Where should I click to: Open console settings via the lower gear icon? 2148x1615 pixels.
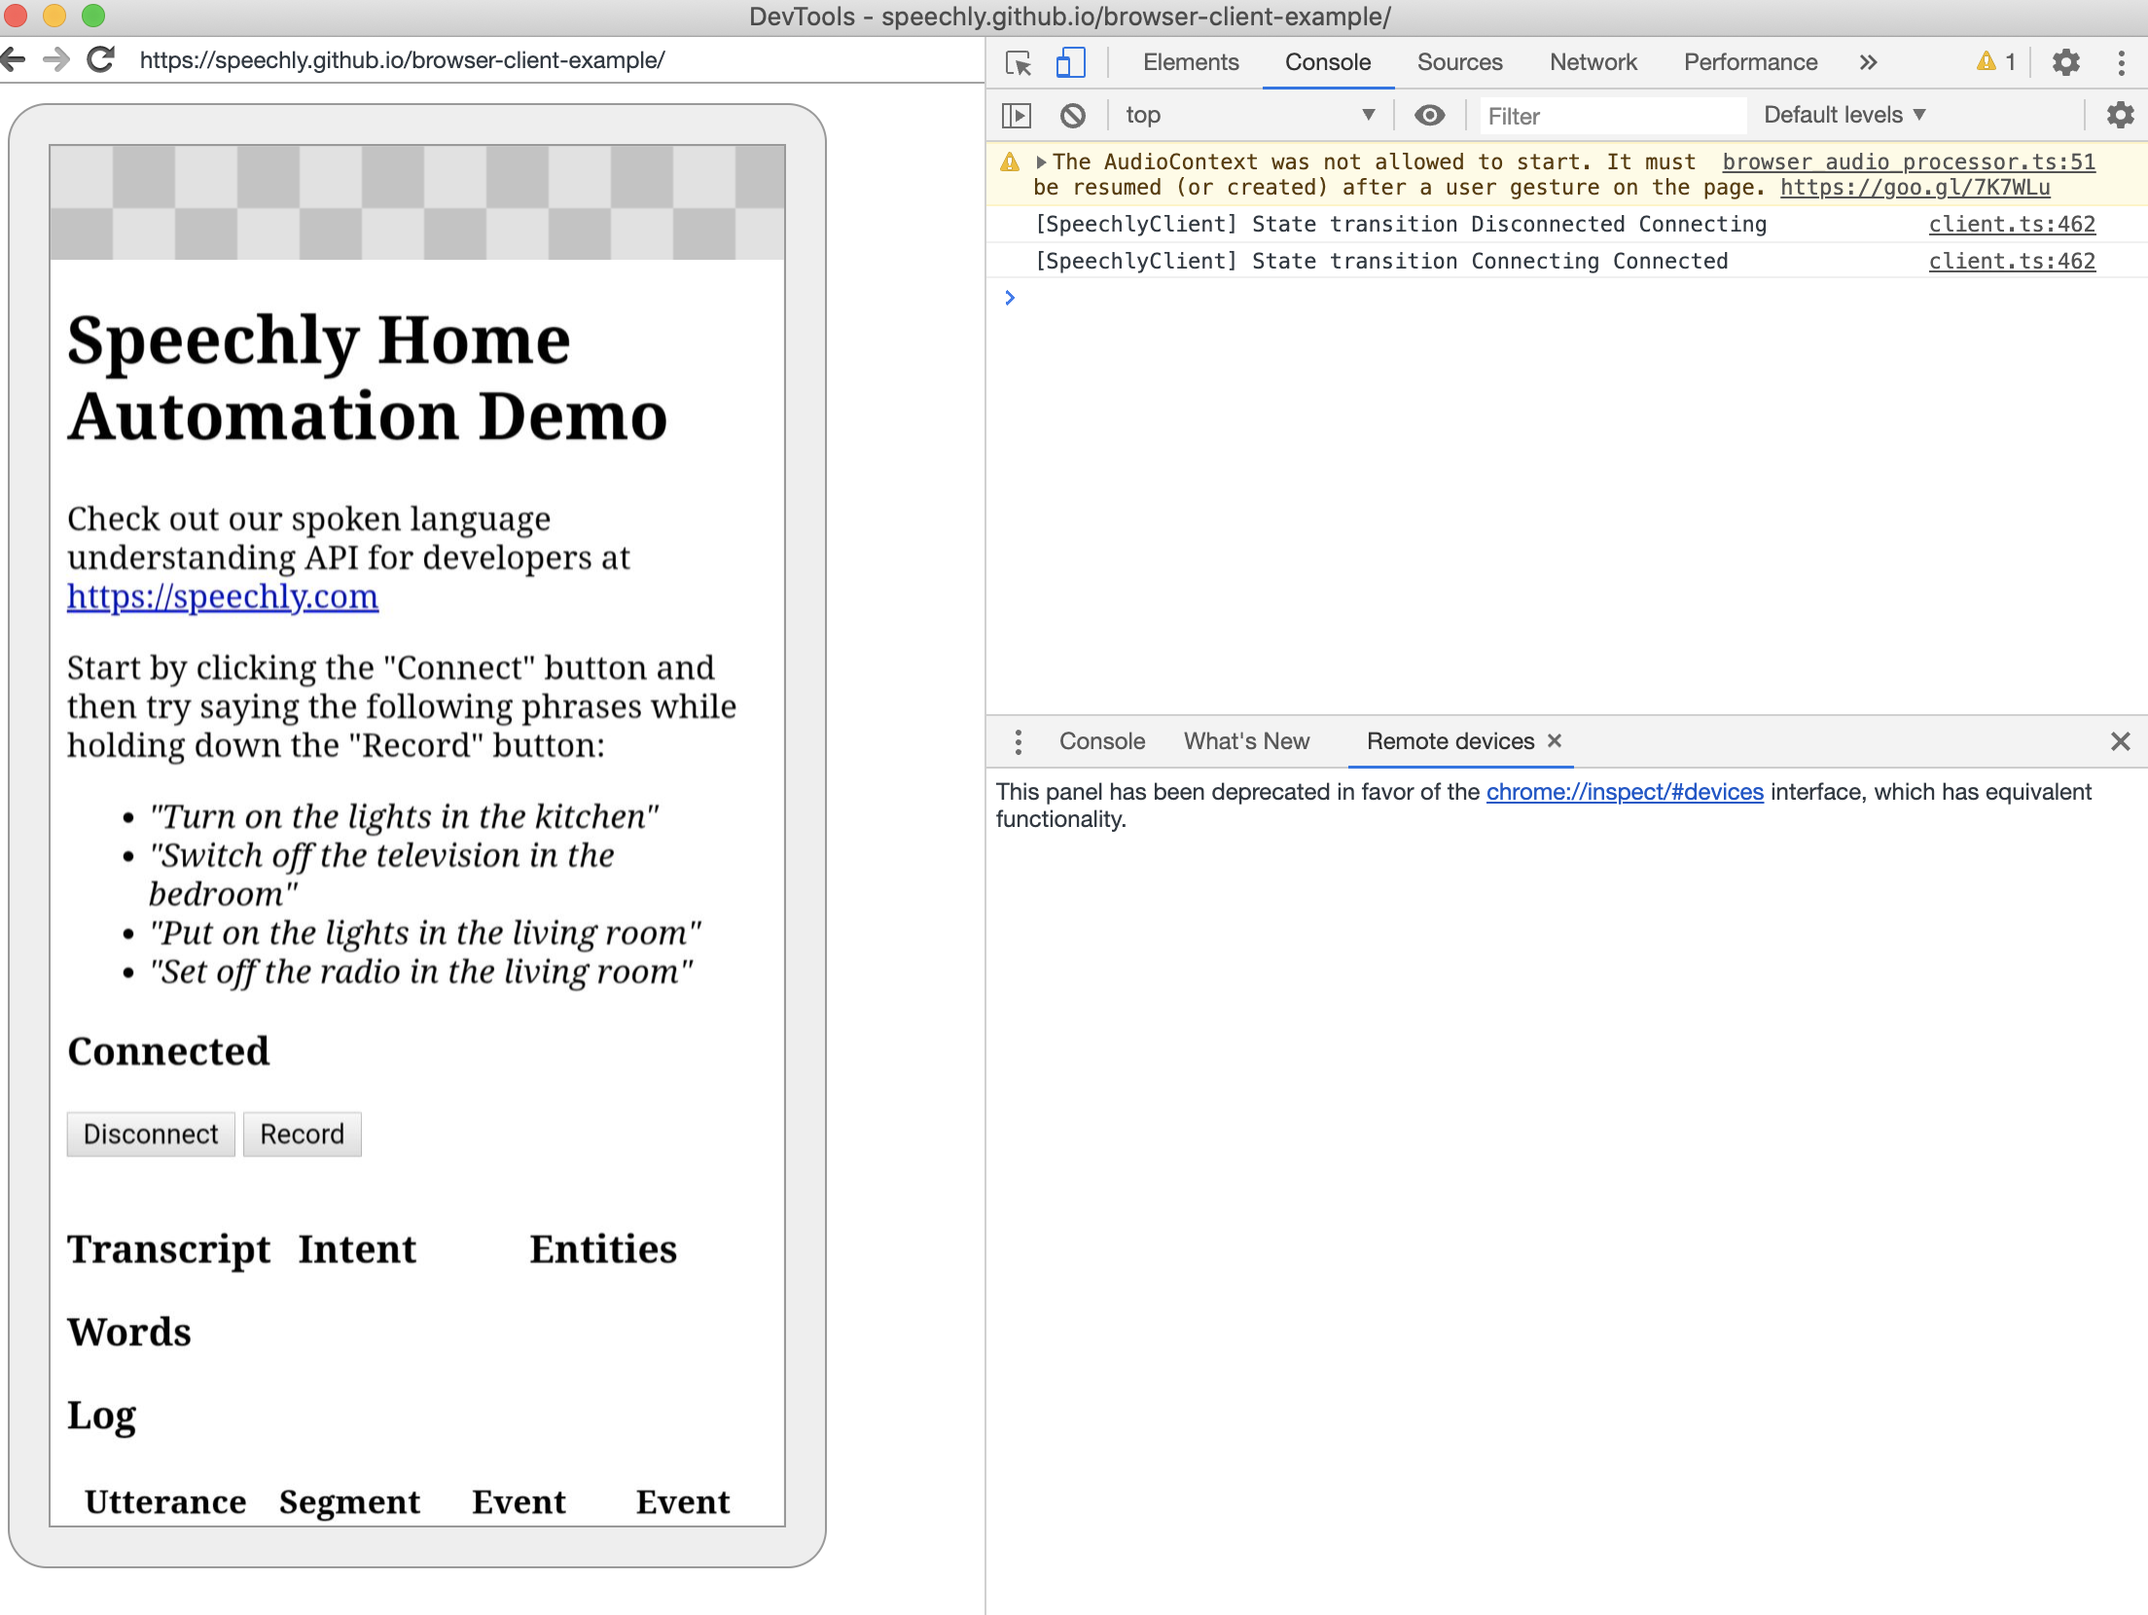click(2122, 117)
